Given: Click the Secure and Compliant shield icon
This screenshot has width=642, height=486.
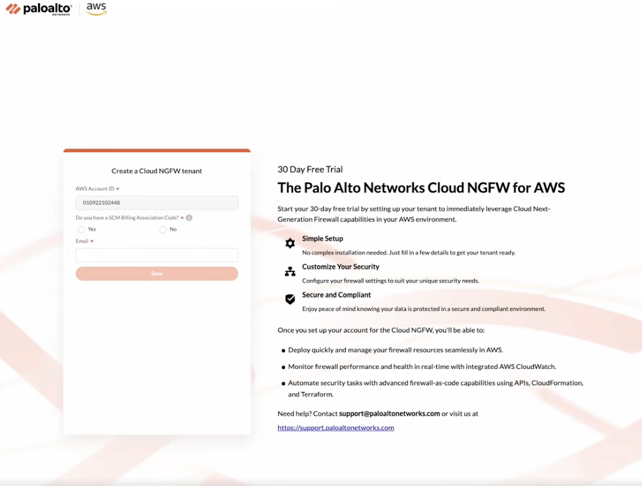Looking at the screenshot, I should pos(290,299).
